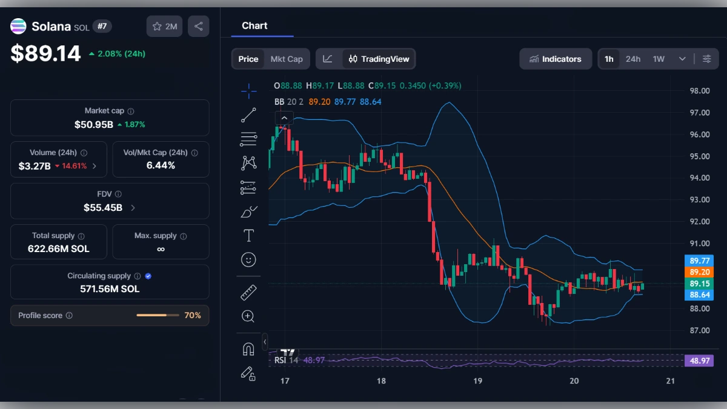
Task: Toggle the line chart view
Action: coord(328,59)
